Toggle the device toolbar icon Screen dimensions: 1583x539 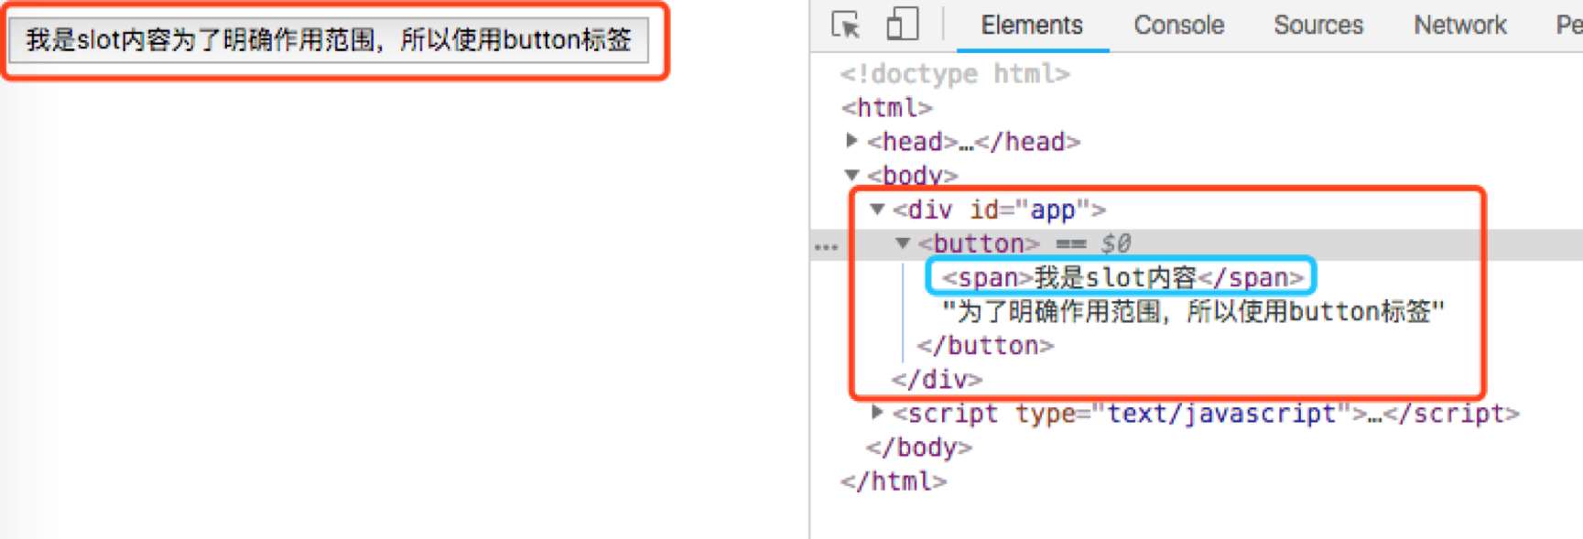coord(902,24)
